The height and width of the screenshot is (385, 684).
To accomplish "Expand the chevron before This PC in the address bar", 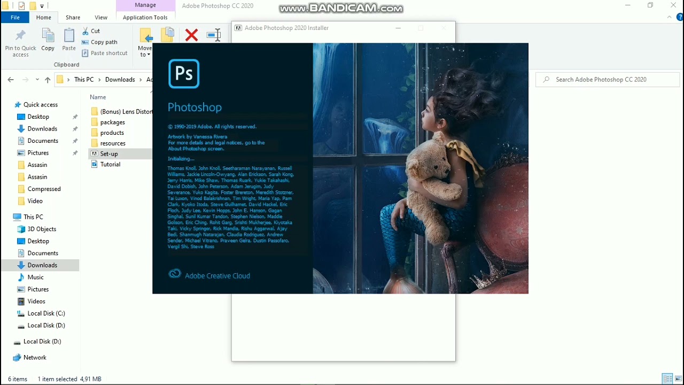I will [68, 80].
